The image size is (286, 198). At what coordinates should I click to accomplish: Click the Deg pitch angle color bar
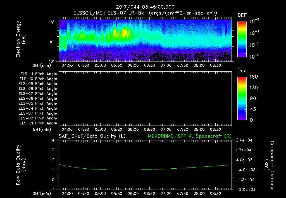242,98
